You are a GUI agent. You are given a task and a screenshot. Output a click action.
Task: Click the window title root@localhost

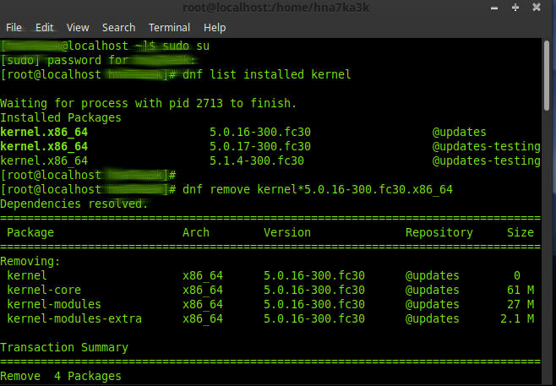coord(275,8)
